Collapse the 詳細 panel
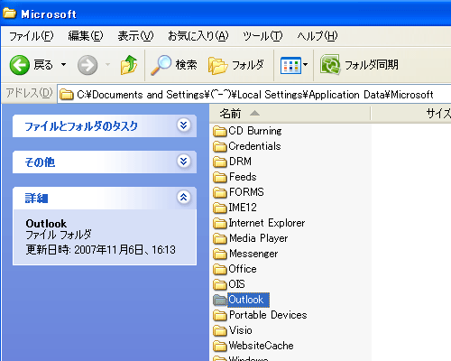Image resolution: width=451 pixels, height=361 pixels. coord(184,198)
